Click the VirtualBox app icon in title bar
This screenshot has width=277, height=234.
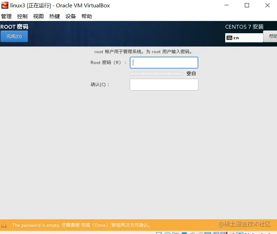[5, 5]
